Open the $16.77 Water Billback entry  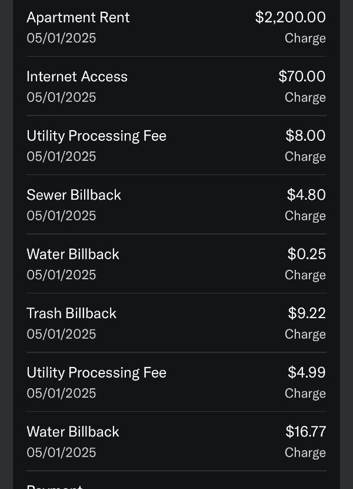coord(176,442)
